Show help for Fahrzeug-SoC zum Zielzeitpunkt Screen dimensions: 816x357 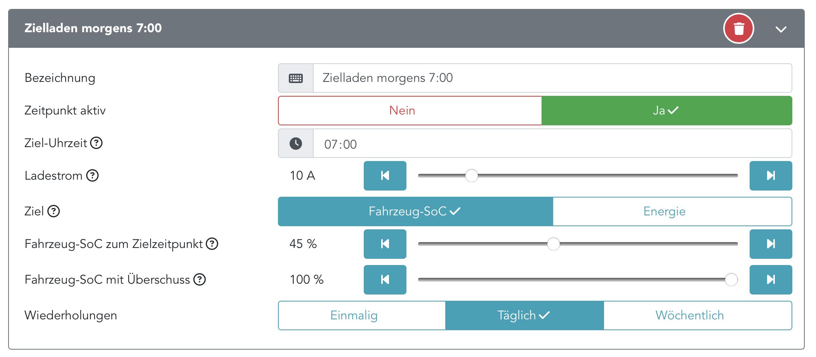[212, 244]
